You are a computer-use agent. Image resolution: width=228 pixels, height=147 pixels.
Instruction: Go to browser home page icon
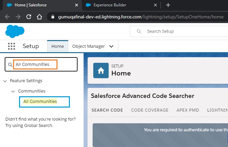pyautogui.click(x=39, y=17)
